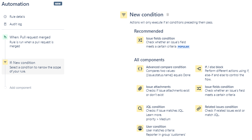252x140 pixels.
Task: Click the recommended Issue fields condition icon
Action: pyautogui.click(x=140, y=40)
